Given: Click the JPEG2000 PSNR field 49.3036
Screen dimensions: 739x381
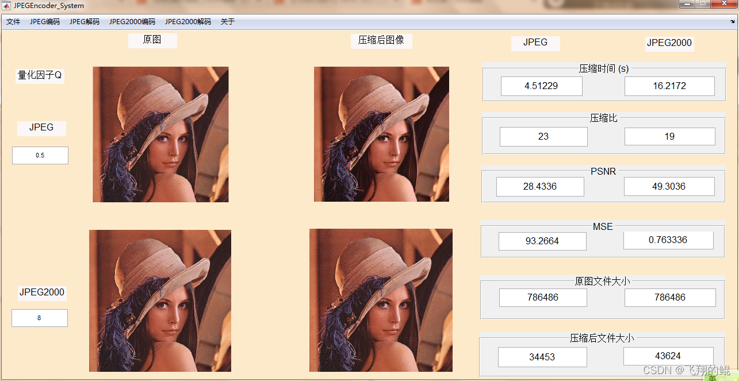Looking at the screenshot, I should point(669,186).
